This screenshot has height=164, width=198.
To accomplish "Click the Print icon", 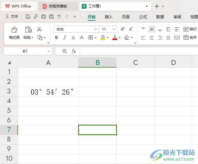I will click(x=44, y=17).
